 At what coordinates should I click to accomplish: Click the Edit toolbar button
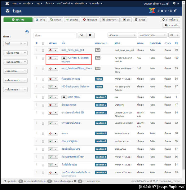40,20
